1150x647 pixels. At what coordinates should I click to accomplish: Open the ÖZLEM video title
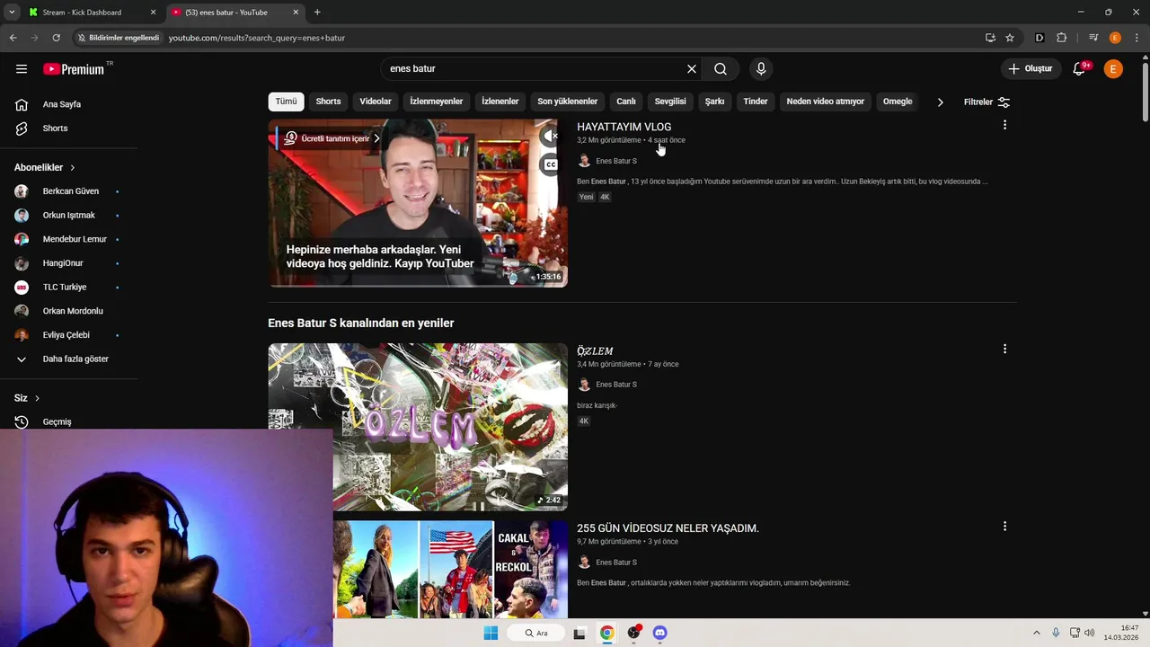click(595, 350)
